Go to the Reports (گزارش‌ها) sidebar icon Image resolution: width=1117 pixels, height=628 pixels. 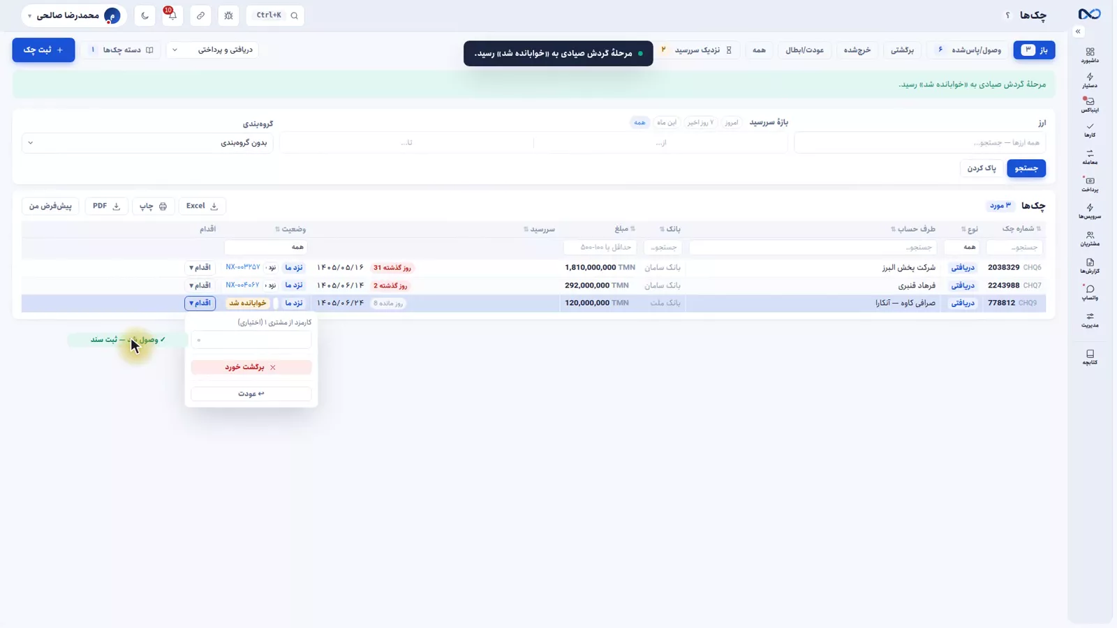coord(1090,266)
